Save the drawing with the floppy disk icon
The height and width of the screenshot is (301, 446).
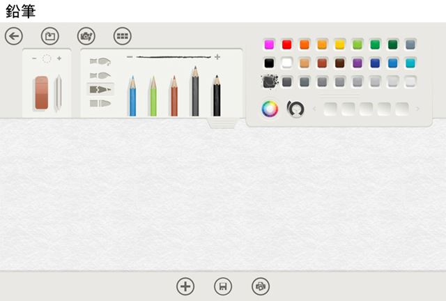coord(223,286)
